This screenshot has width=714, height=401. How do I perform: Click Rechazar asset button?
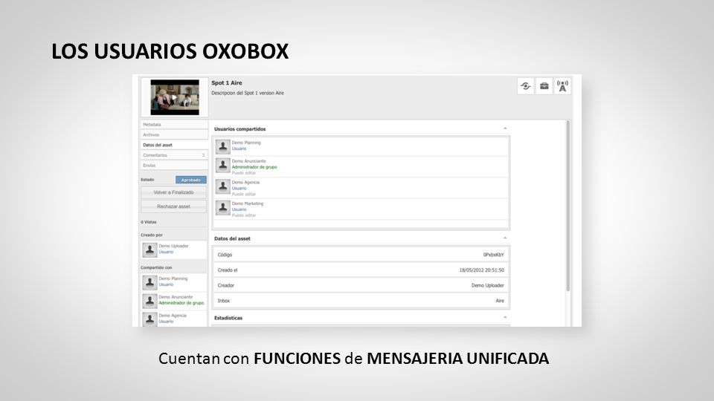point(173,206)
